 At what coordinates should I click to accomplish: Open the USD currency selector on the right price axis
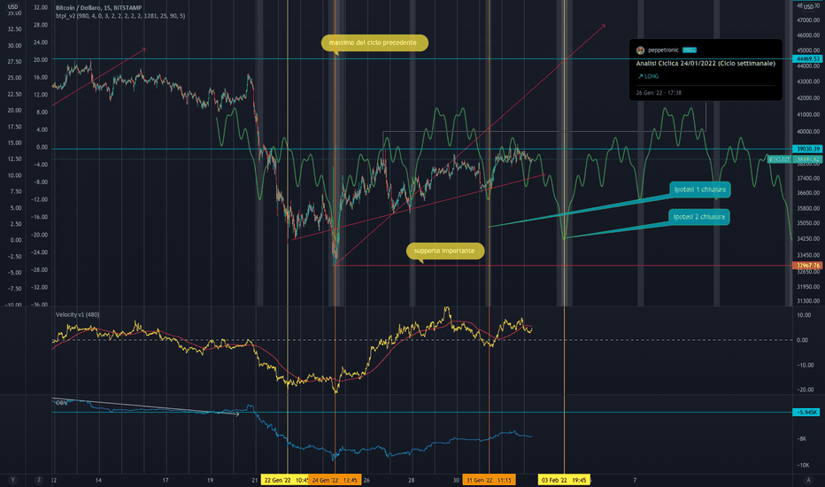pyautogui.click(x=809, y=6)
